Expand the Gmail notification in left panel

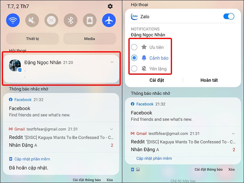click(111, 129)
